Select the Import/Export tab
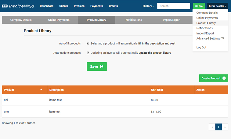The height and width of the screenshot is (139, 231). pyautogui.click(x=171, y=20)
